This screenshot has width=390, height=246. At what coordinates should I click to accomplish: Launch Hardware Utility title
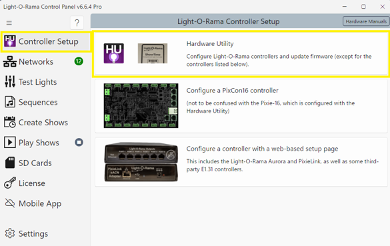click(210, 44)
